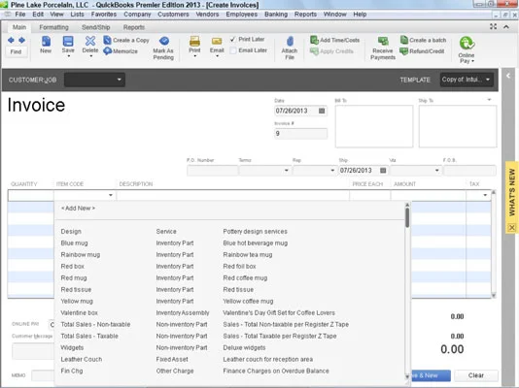This screenshot has height=388, width=519.
Task: Select Leather Couch item
Action: coord(82,359)
